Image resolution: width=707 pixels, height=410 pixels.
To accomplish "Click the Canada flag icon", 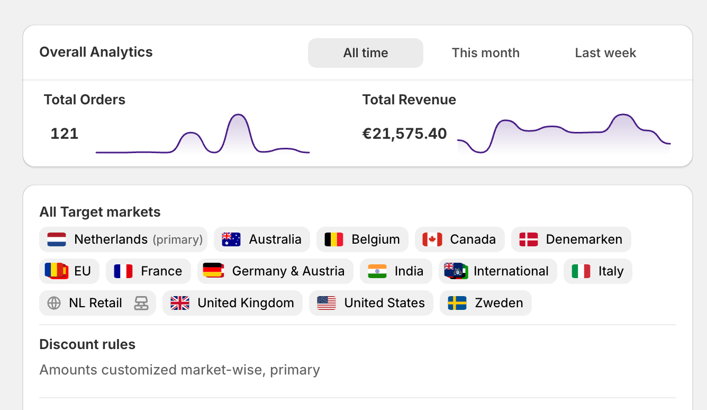I will pyautogui.click(x=432, y=239).
